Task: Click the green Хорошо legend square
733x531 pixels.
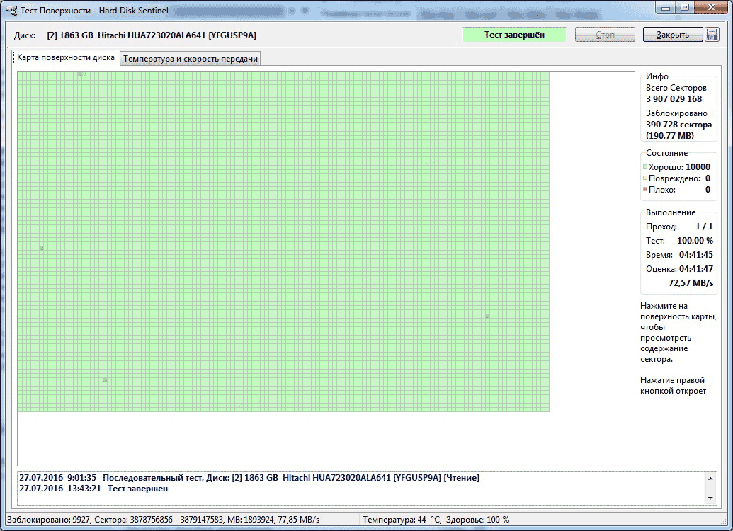Action: point(645,167)
